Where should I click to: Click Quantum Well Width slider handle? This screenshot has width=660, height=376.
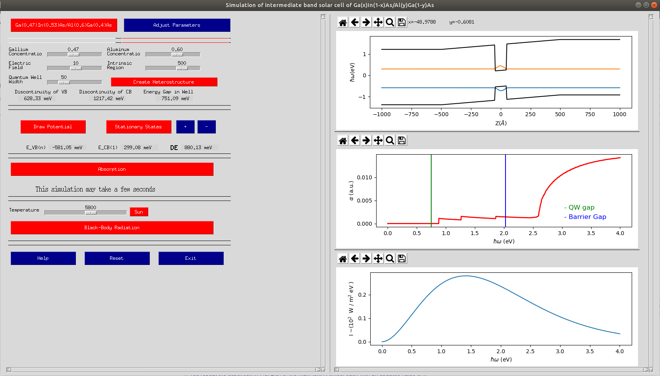pos(64,82)
